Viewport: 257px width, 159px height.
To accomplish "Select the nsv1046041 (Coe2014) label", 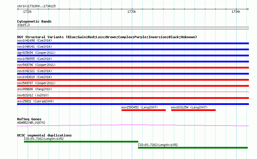I will [35, 47].
